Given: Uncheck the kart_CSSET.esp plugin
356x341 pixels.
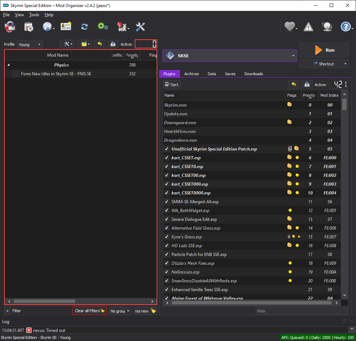Looking at the screenshot, I should [167, 157].
